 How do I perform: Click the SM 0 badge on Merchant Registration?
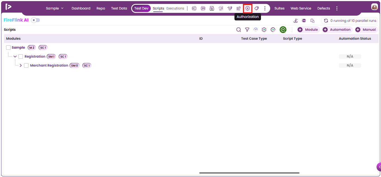click(75, 65)
